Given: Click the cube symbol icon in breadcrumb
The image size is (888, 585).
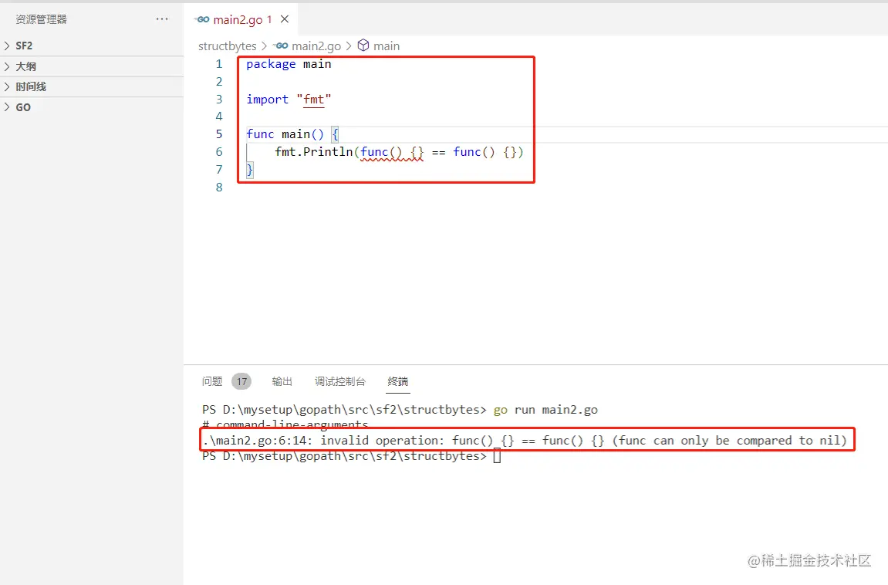Looking at the screenshot, I should 363,46.
